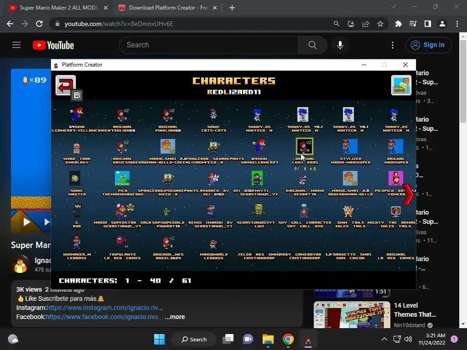Select the Stylized Mario-MBDISuper character
The height and width of the screenshot is (350, 467).
pos(350,146)
